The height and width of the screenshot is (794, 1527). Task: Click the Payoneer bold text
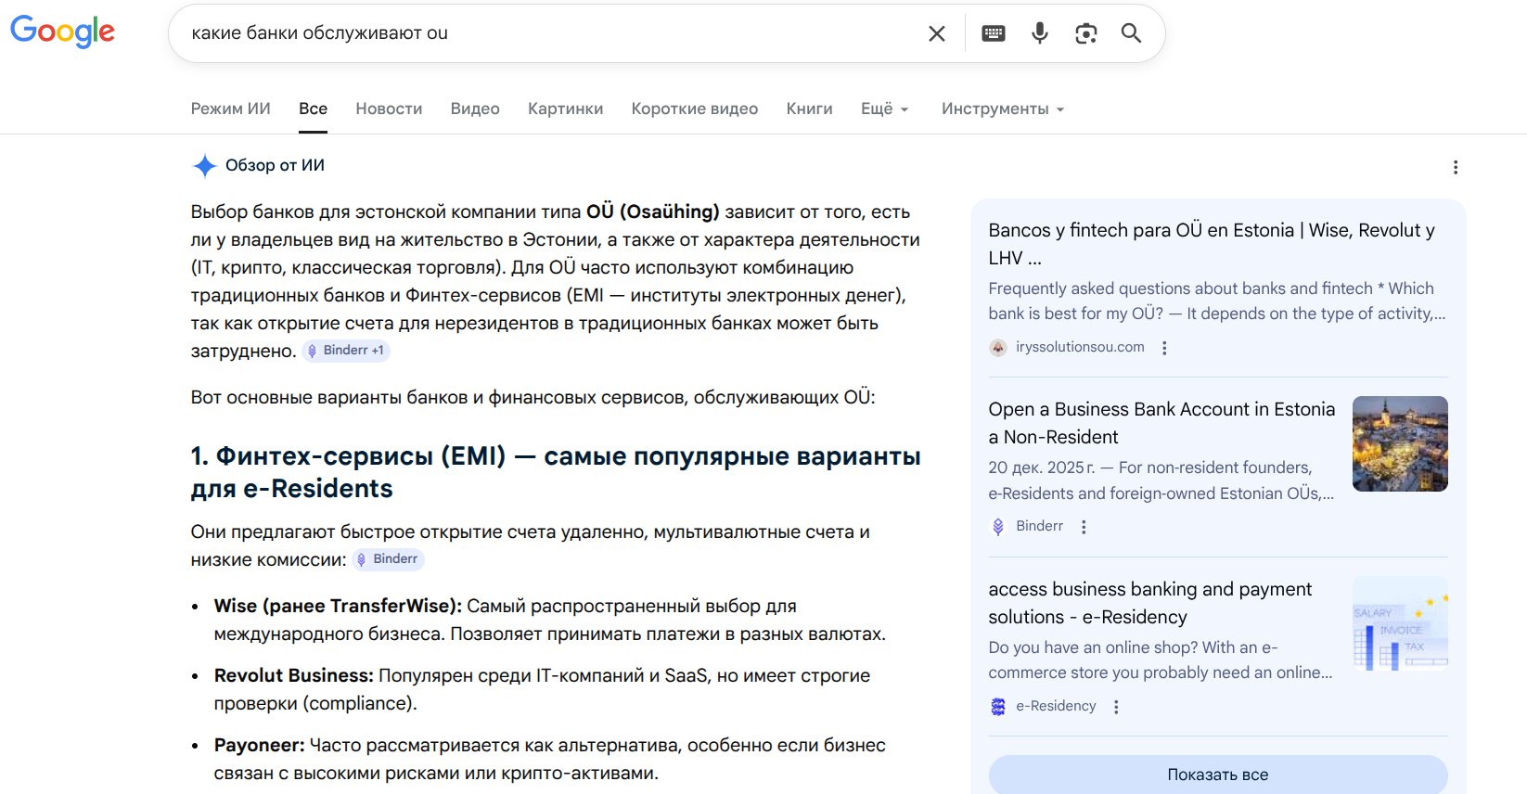pyautogui.click(x=259, y=745)
